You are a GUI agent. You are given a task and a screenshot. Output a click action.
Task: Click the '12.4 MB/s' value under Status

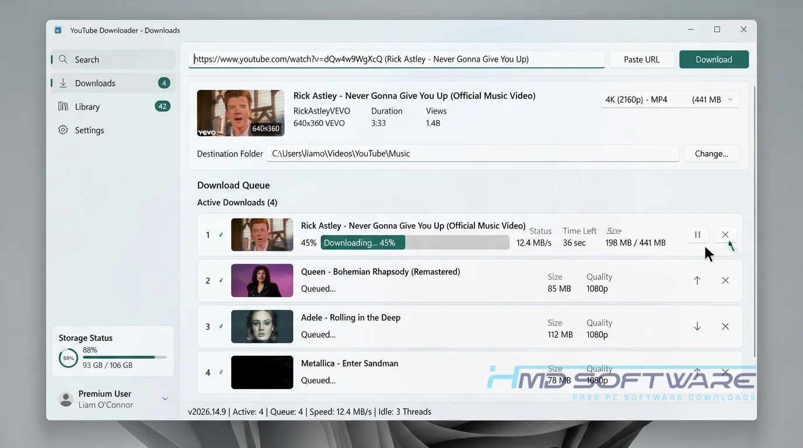[x=534, y=243]
